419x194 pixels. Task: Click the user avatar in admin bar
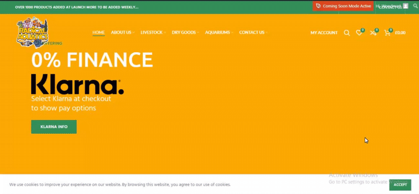(406, 5)
